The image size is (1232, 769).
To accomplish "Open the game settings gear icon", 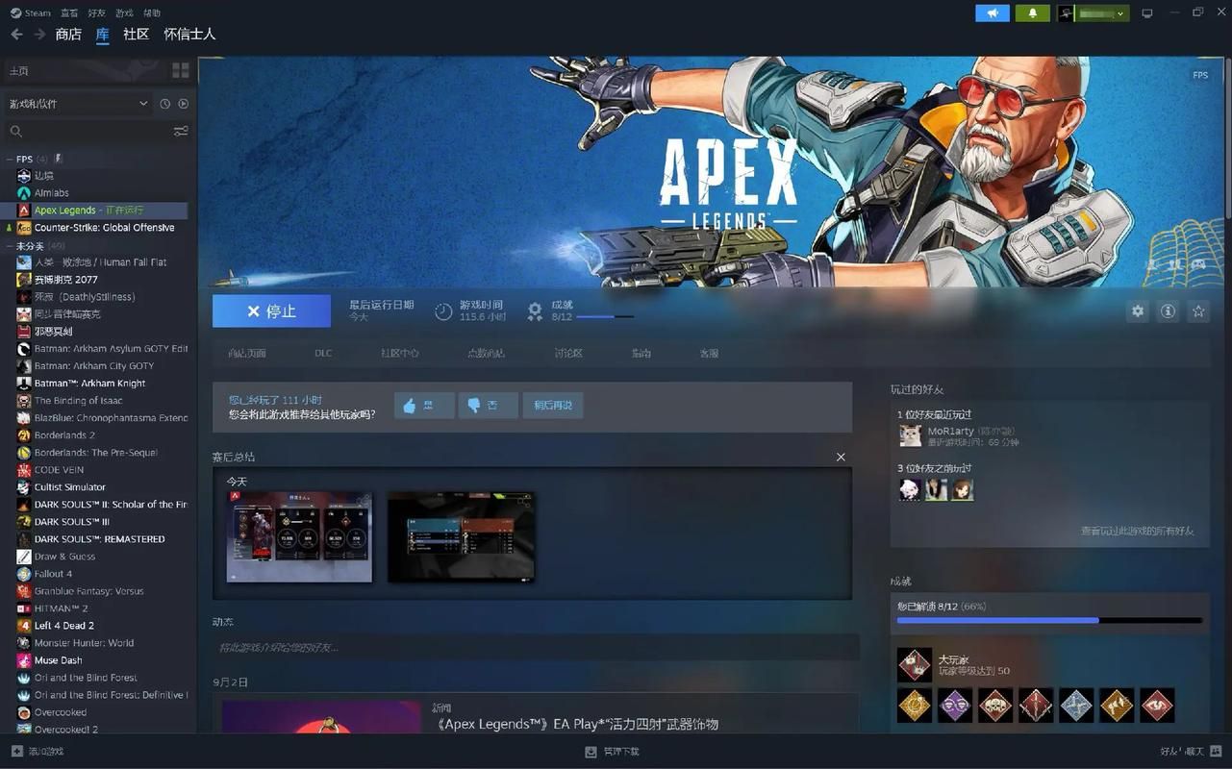I will (1138, 311).
